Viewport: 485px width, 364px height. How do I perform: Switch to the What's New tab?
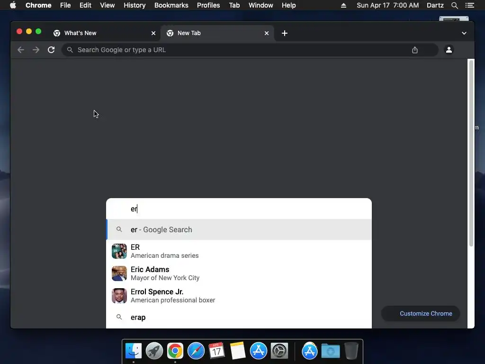[104, 33]
